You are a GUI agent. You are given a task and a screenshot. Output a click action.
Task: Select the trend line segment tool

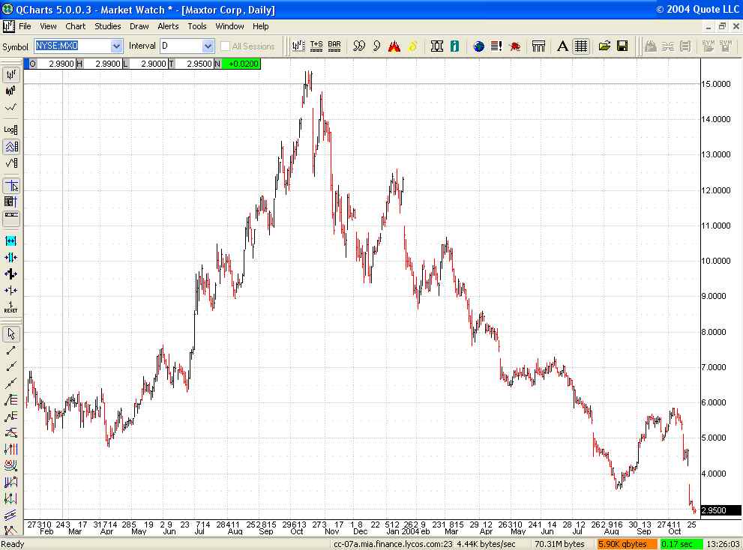pos(11,351)
